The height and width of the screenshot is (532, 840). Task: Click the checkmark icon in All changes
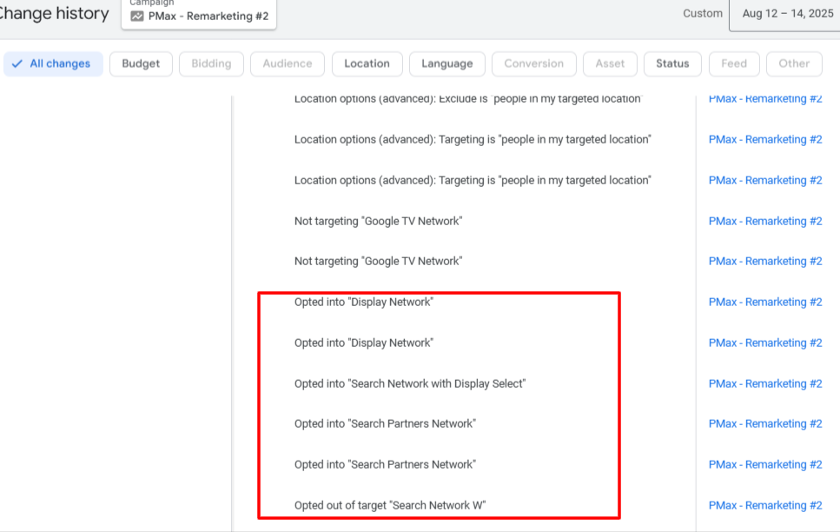pos(17,63)
